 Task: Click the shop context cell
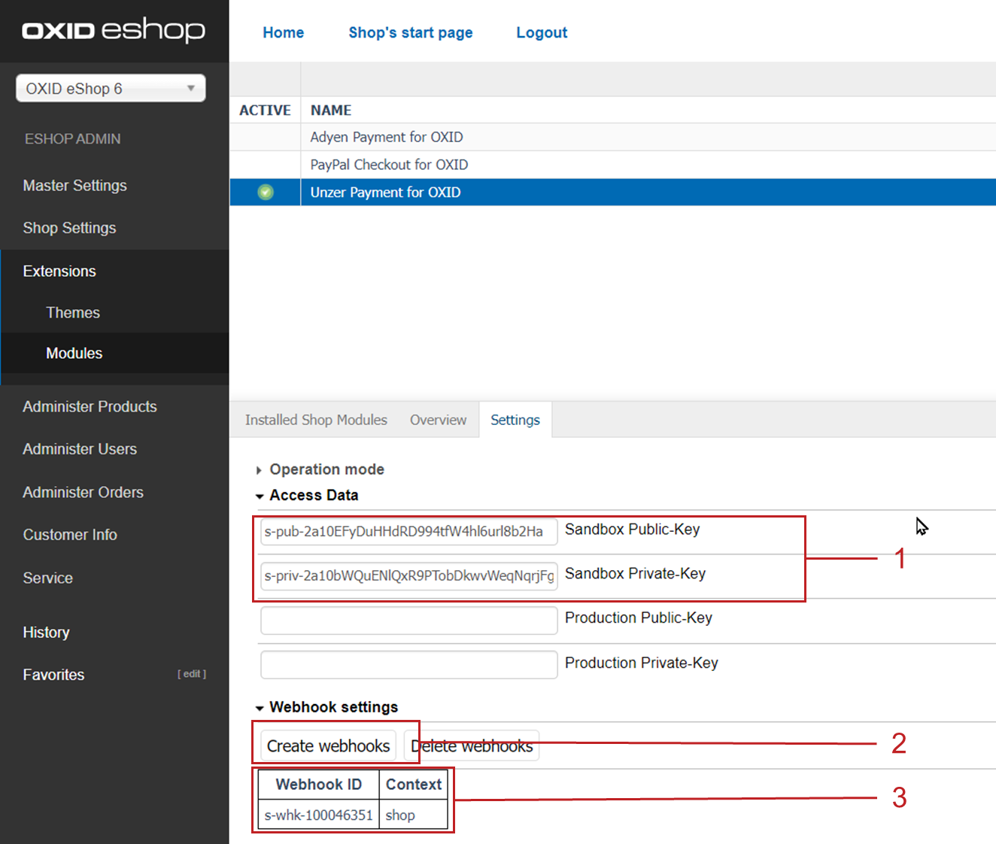pos(414,815)
